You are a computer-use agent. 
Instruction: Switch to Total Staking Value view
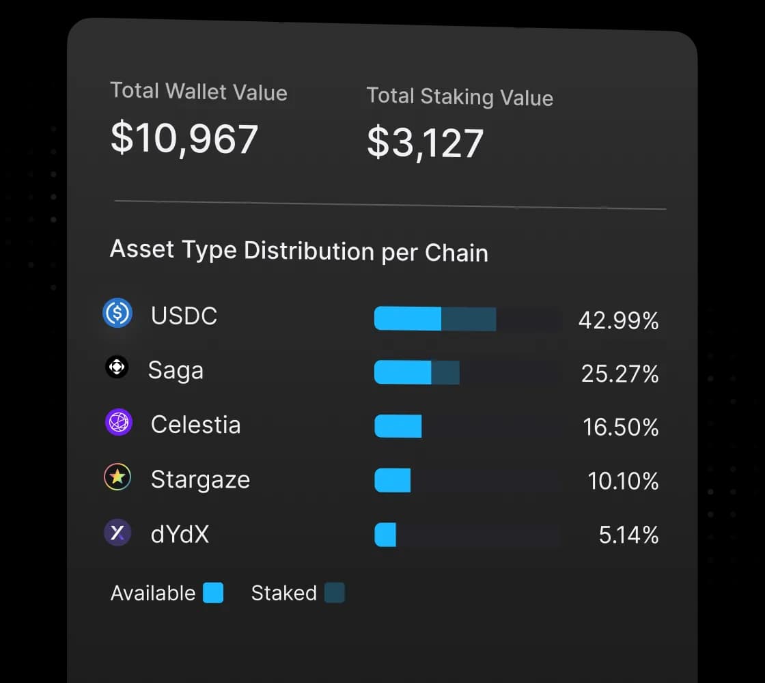460,98
